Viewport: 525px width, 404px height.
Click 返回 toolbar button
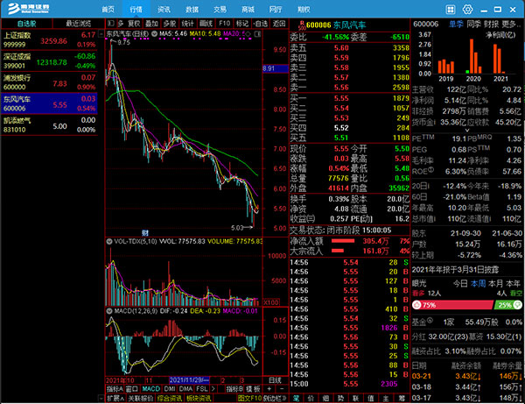click(279, 23)
